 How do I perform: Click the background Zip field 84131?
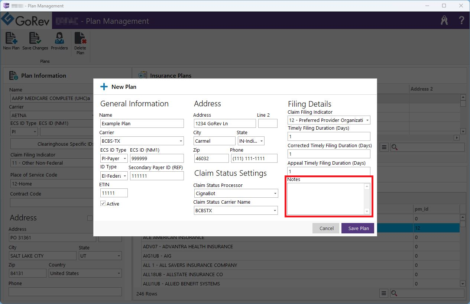point(27,273)
